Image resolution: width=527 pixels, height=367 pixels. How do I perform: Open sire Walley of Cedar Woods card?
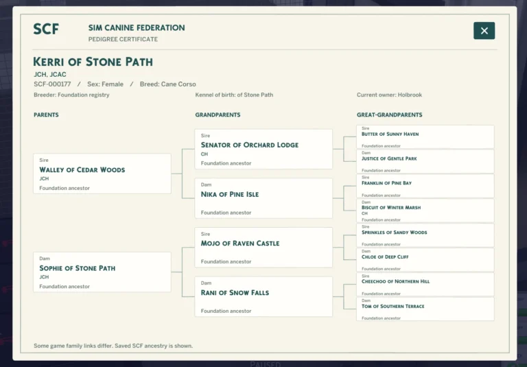point(102,174)
